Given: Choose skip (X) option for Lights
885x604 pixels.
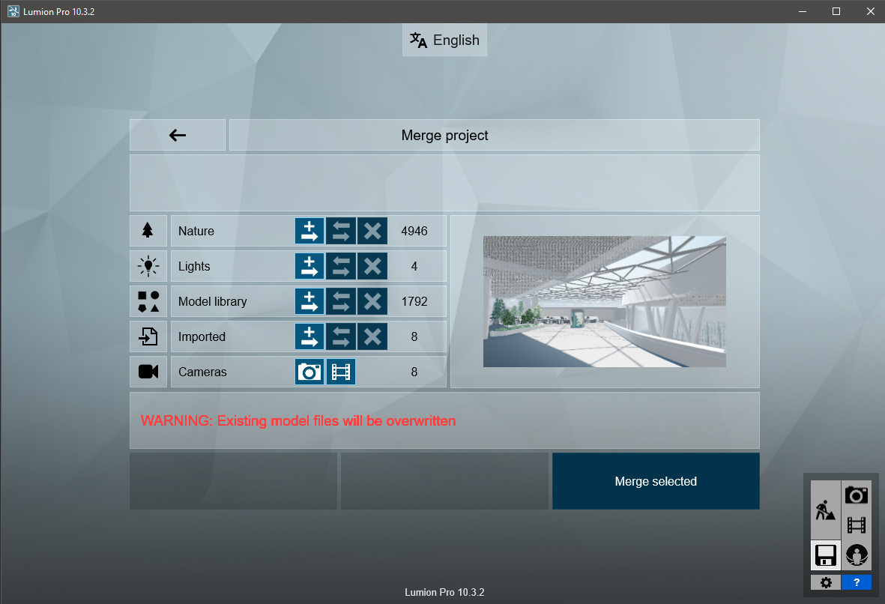Looking at the screenshot, I should pos(372,266).
